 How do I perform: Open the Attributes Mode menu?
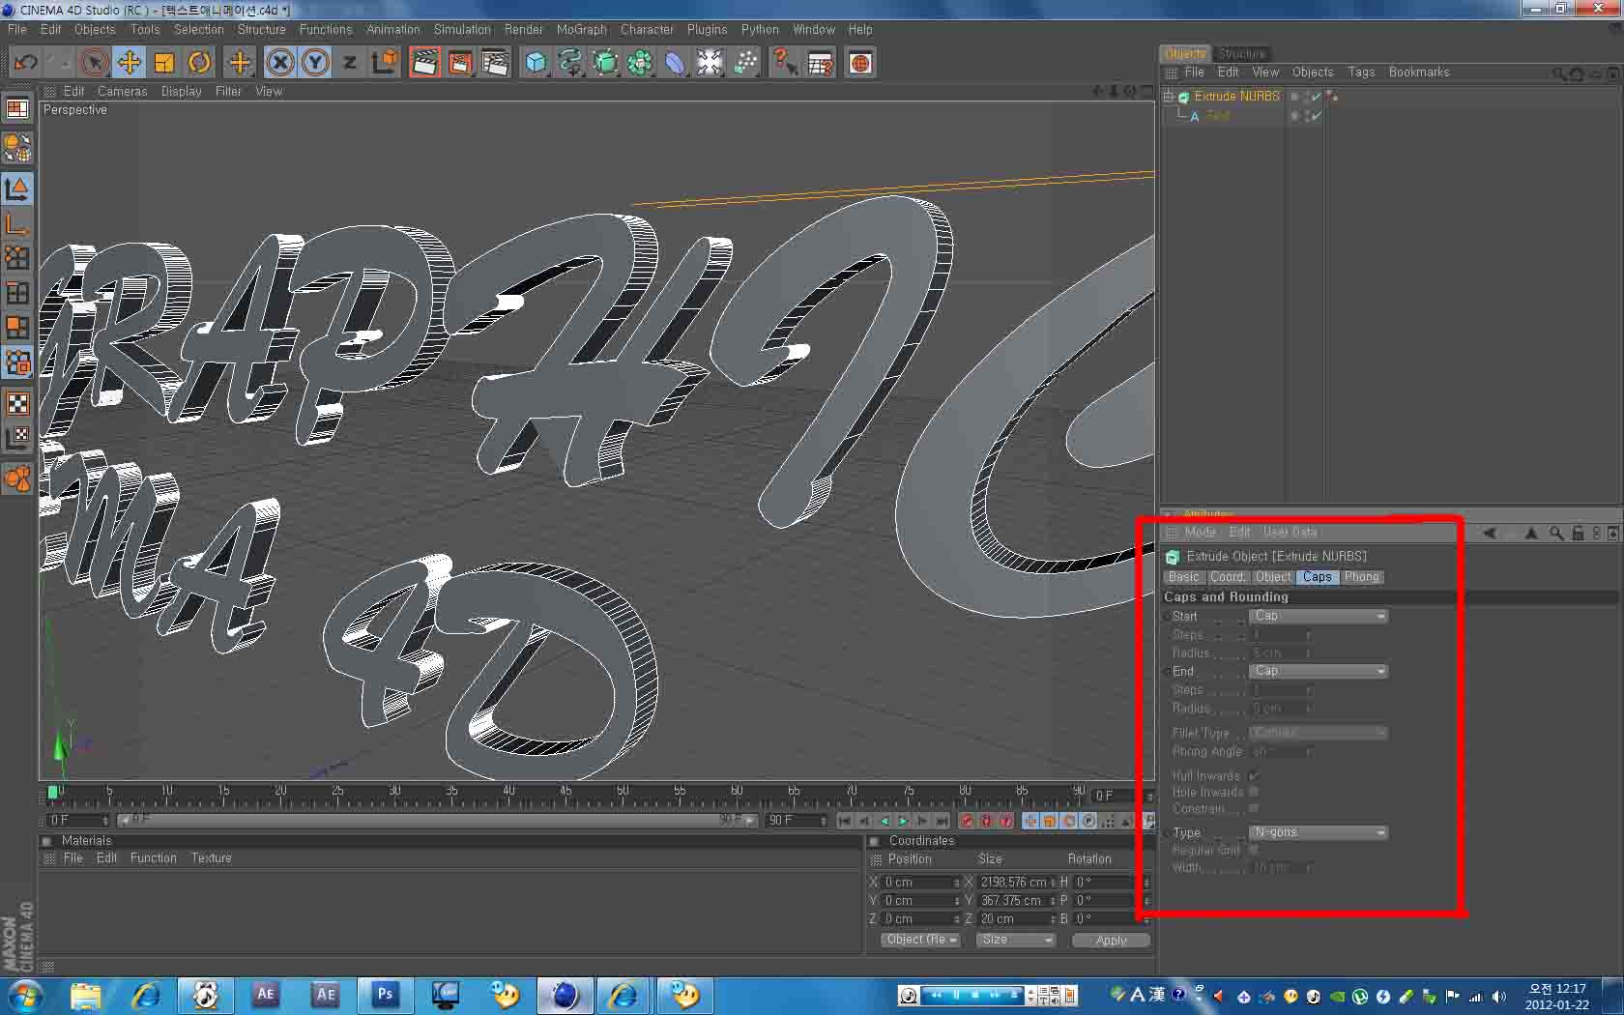(1200, 533)
